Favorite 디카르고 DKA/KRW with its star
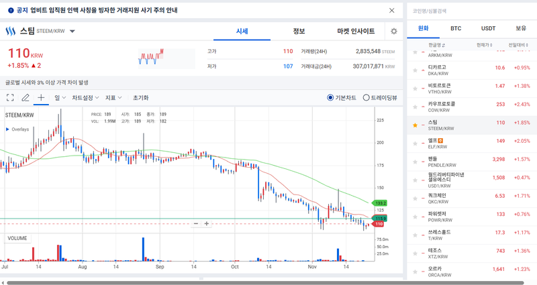This screenshot has width=537, height=285. click(x=416, y=70)
